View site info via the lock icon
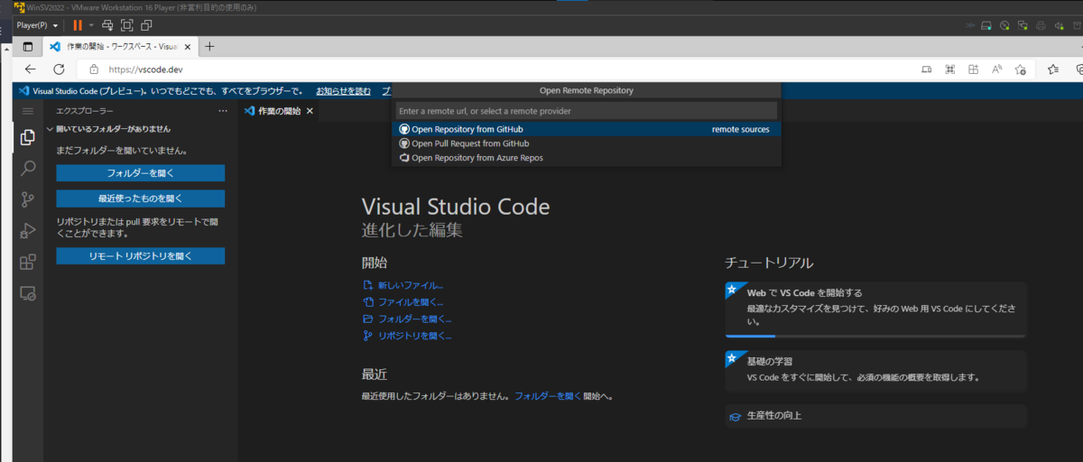 tap(94, 69)
